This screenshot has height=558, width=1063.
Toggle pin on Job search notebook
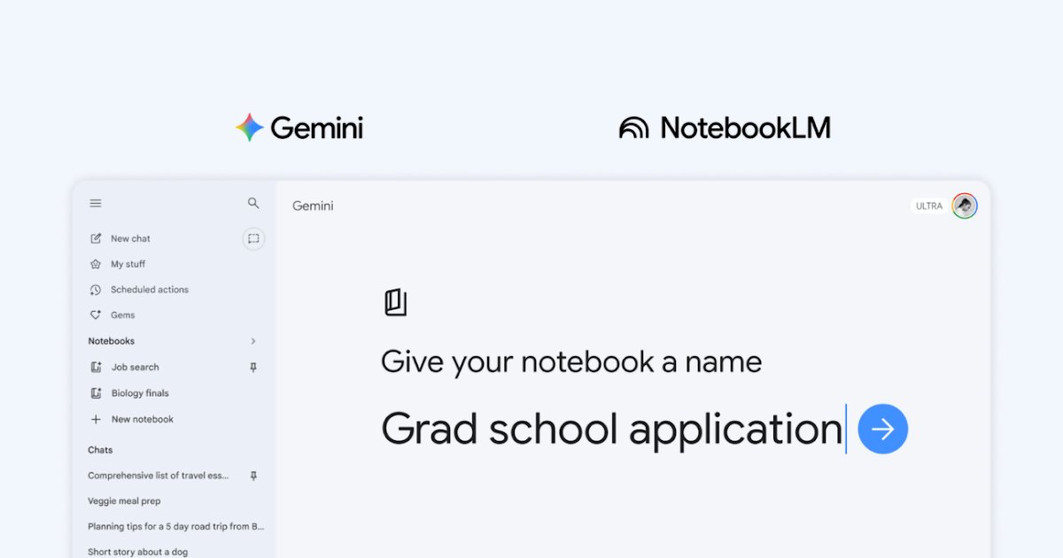(x=253, y=367)
